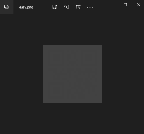Screen dimensions: 144x134
Task: Rotate the image with the rotate icon
Action: 67,7
